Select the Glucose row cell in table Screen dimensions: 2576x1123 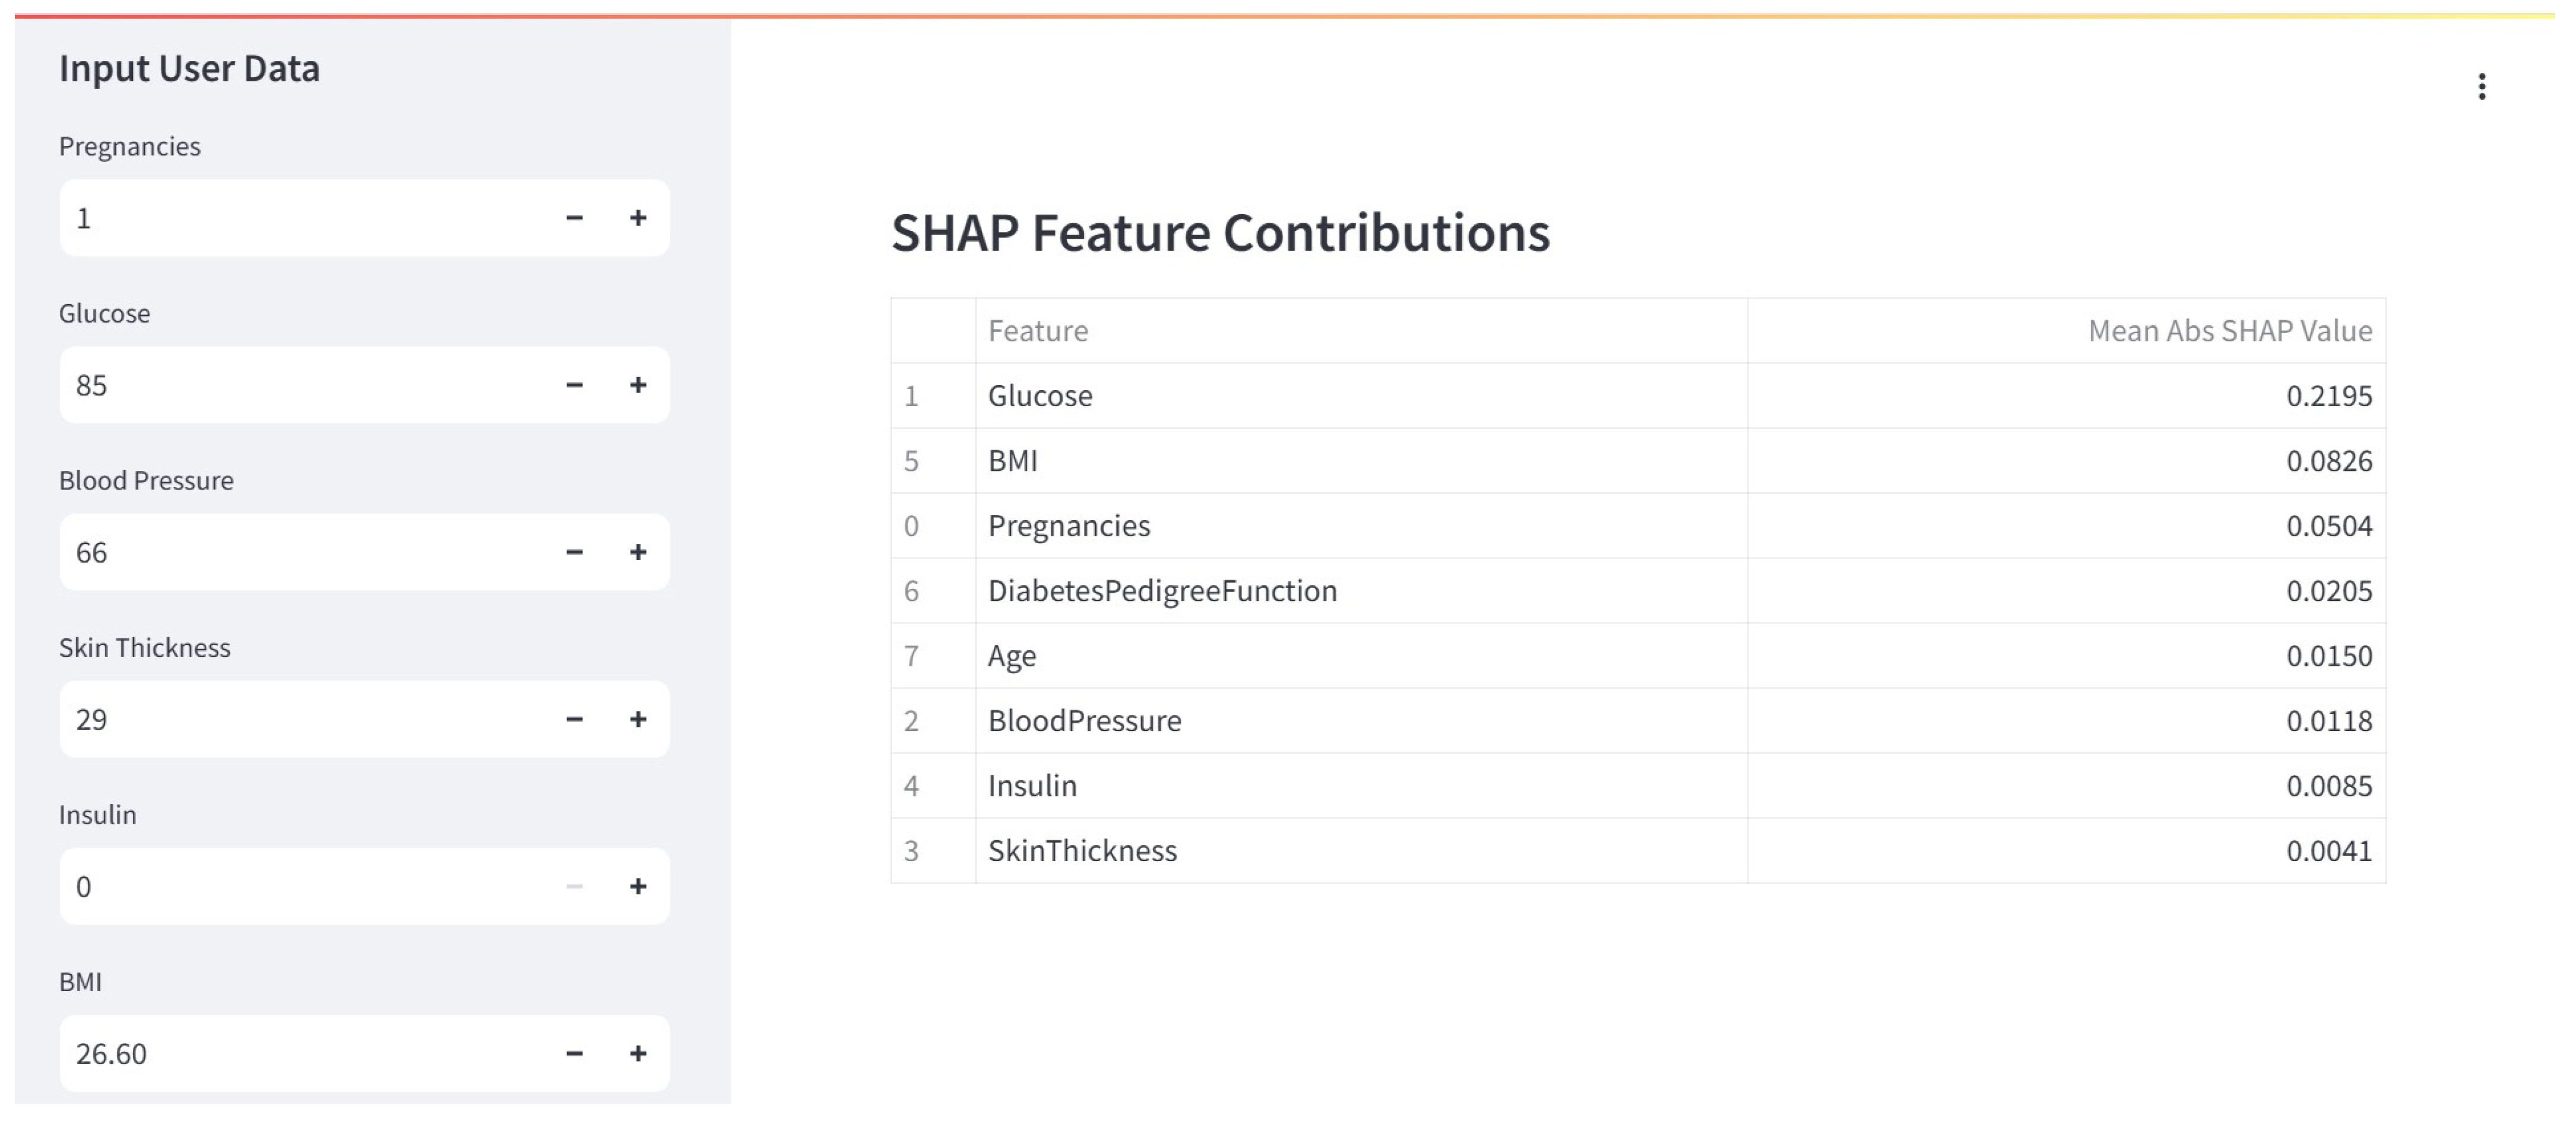pos(1040,396)
